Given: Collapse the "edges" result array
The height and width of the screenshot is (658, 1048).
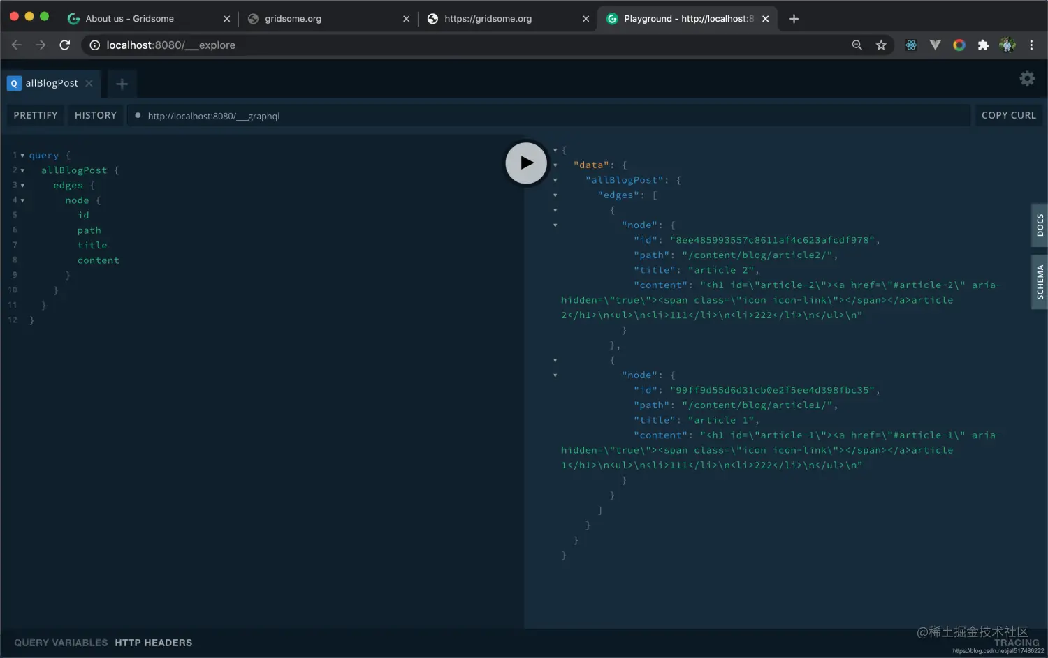Looking at the screenshot, I should (555, 195).
